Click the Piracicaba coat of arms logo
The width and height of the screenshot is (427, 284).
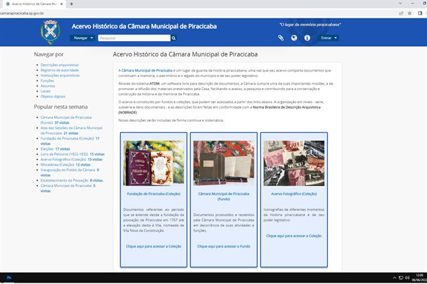coord(50,32)
